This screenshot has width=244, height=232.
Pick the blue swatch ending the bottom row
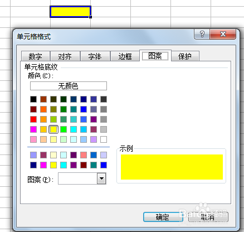(x=104, y=165)
